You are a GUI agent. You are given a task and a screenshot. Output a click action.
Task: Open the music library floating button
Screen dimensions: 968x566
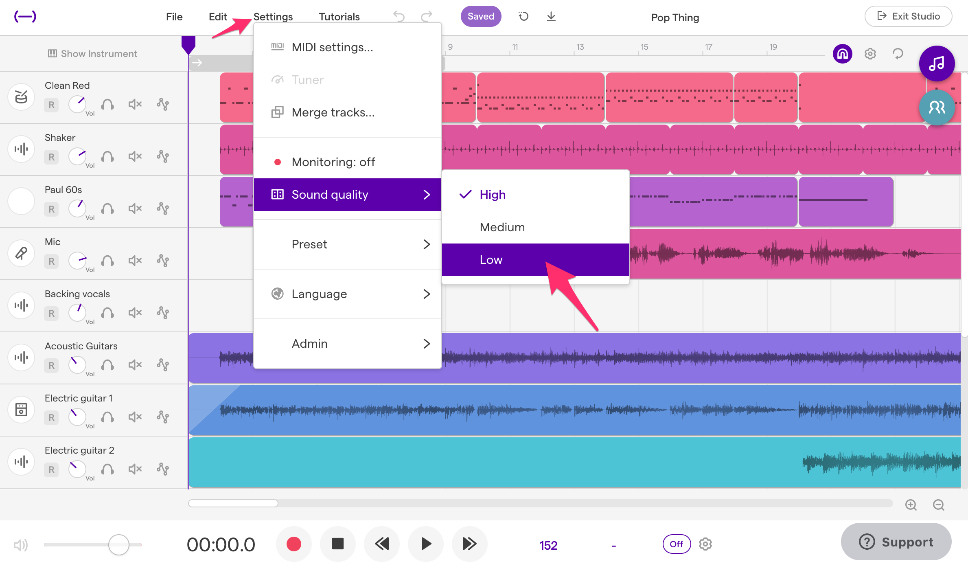(x=937, y=64)
